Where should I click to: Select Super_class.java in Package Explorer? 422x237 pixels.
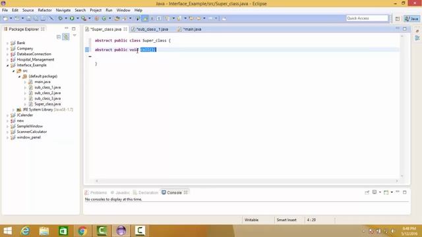pos(47,104)
